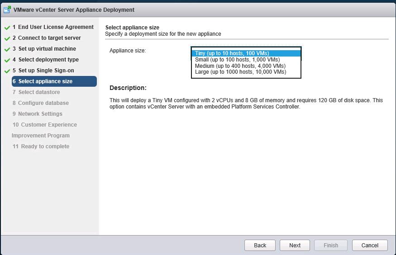Choose Small (up to 100 hosts) size option
This screenshot has width=396, height=255.
[237, 60]
